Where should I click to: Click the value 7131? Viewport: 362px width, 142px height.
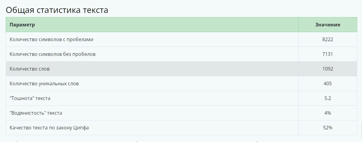pyautogui.click(x=327, y=54)
